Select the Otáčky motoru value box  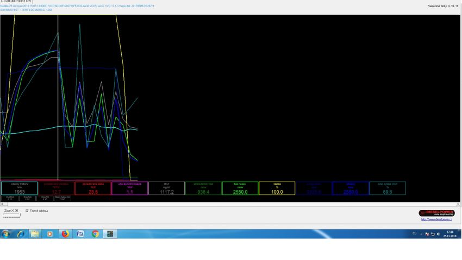point(19,188)
